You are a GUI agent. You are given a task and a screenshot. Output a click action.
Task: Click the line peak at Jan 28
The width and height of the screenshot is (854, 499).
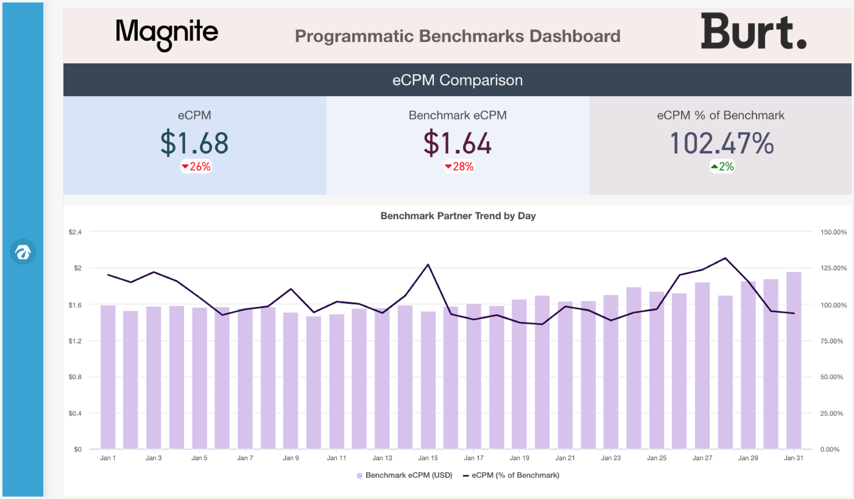click(x=725, y=258)
